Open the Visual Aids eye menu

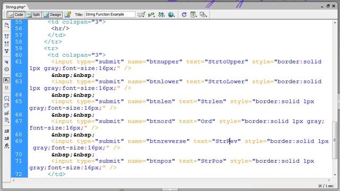(x=203, y=14)
